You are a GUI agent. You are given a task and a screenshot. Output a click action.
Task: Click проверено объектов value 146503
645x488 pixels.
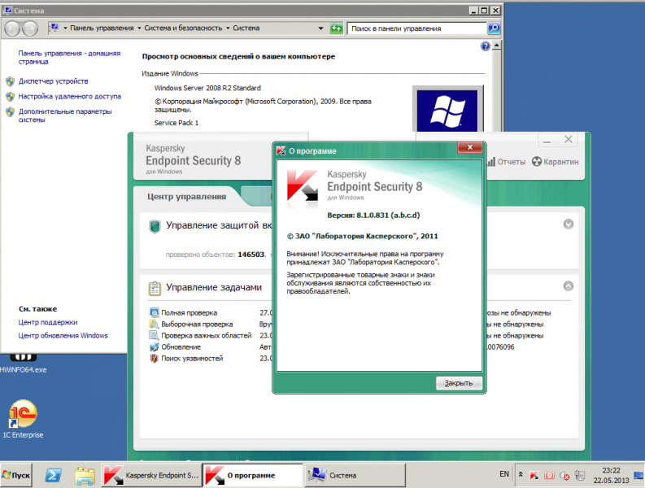tap(251, 255)
